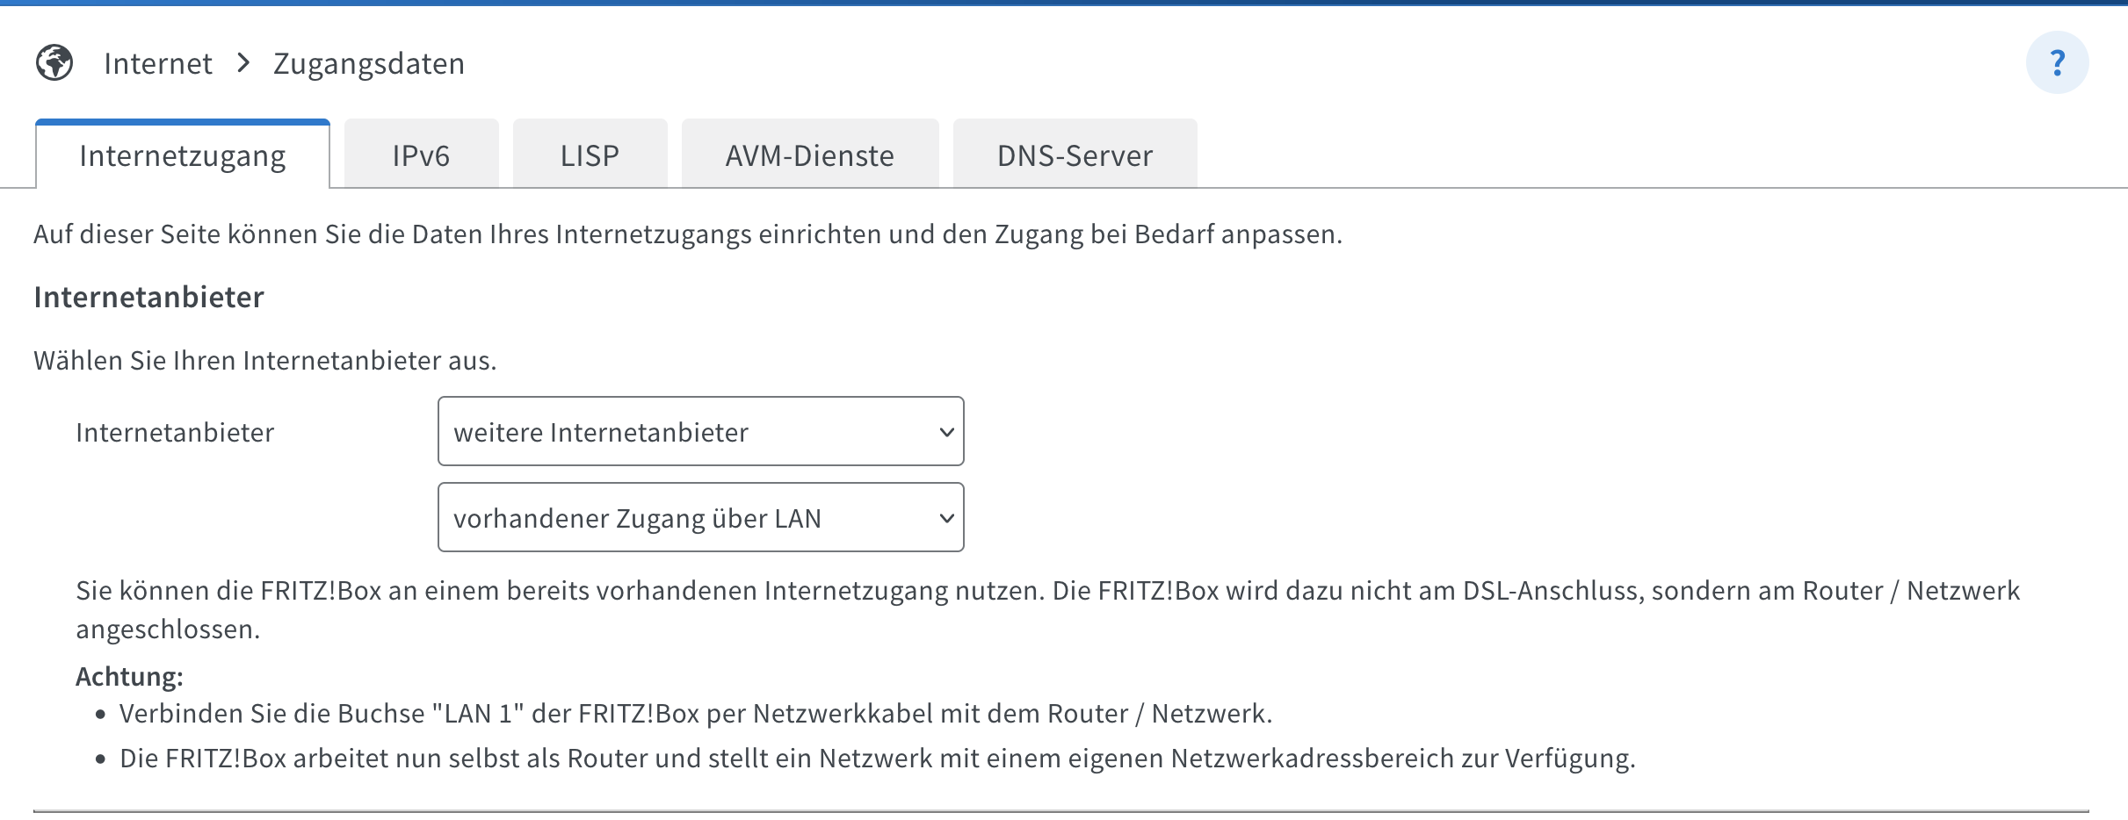The image size is (2128, 820).
Task: Switch to the IPv6 tab
Action: coord(421,155)
